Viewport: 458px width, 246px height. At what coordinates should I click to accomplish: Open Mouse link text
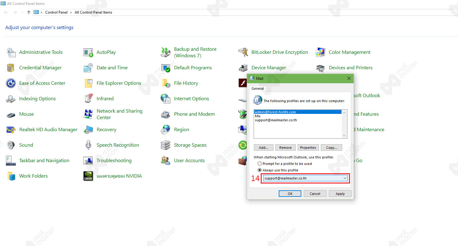click(x=26, y=114)
